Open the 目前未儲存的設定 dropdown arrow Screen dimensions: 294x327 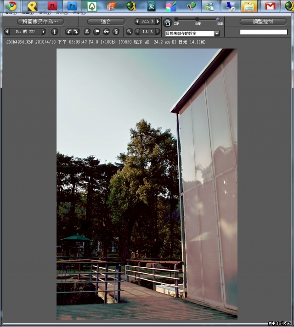click(x=217, y=34)
